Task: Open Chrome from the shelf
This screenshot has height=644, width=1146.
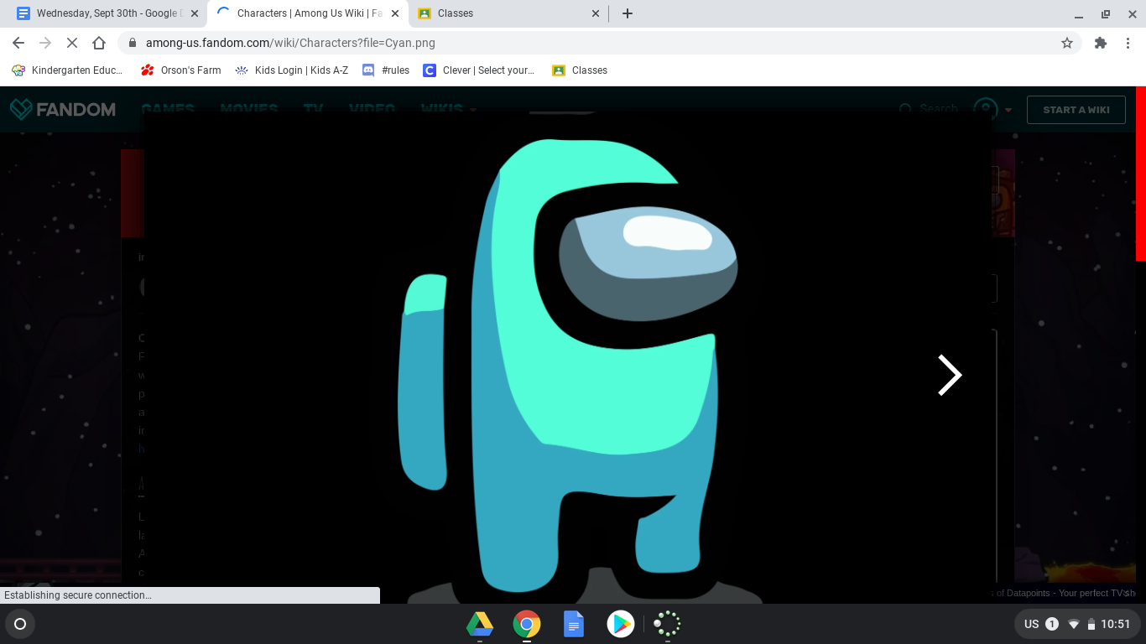Action: pos(527,624)
